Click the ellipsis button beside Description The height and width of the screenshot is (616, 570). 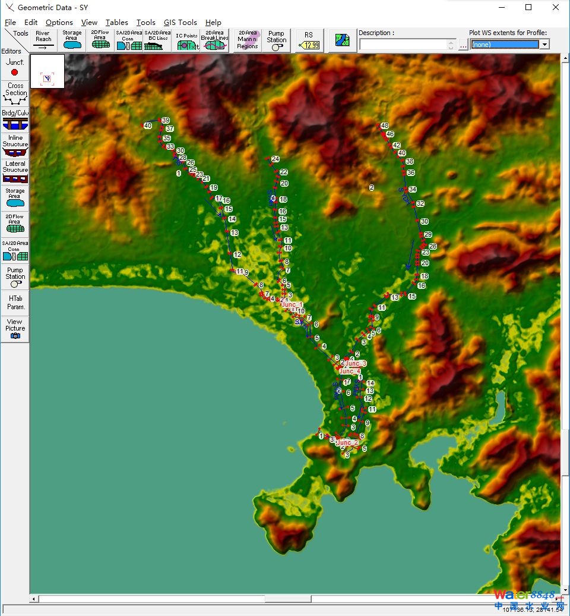(x=463, y=45)
